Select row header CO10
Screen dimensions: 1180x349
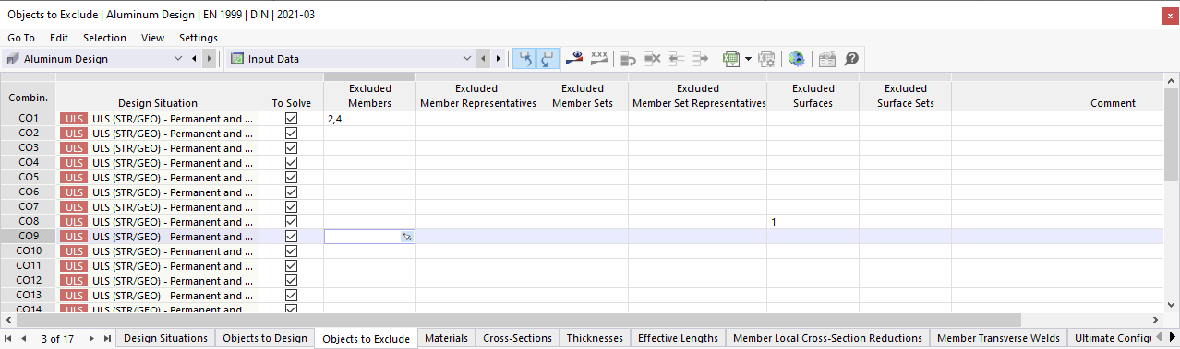click(29, 251)
